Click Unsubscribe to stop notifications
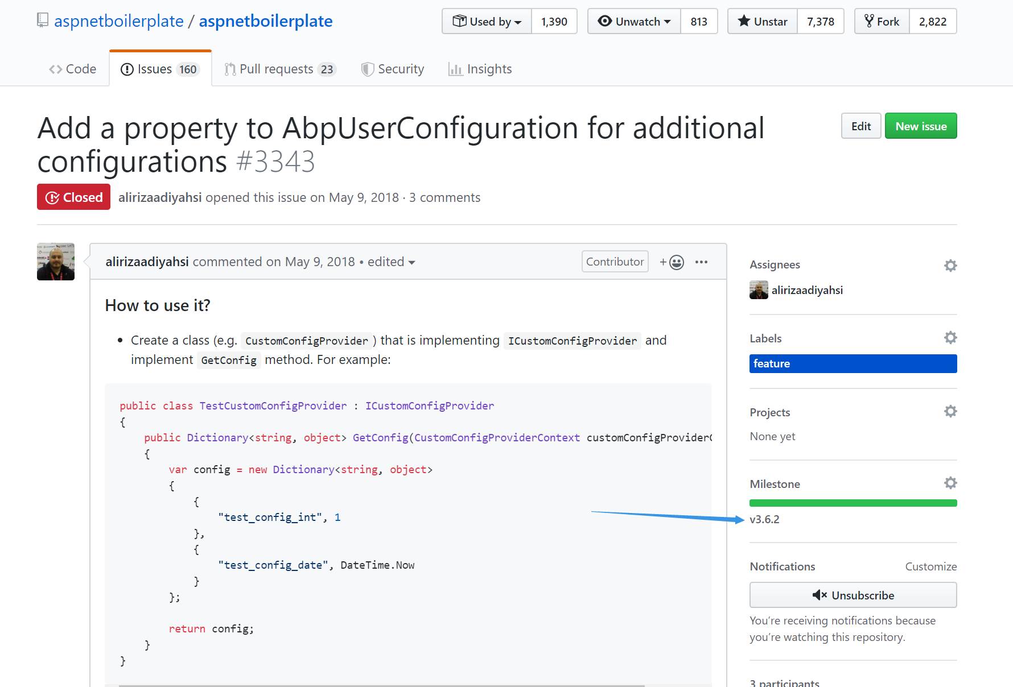Viewport: 1013px width, 687px height. click(853, 595)
